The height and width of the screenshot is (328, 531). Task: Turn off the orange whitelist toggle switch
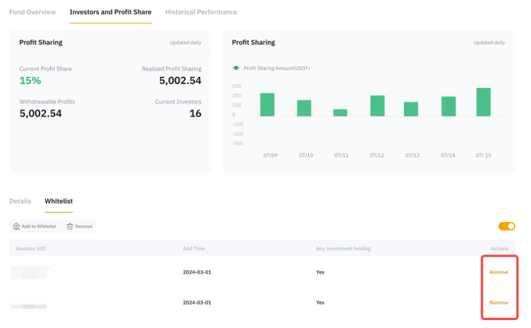pos(507,226)
